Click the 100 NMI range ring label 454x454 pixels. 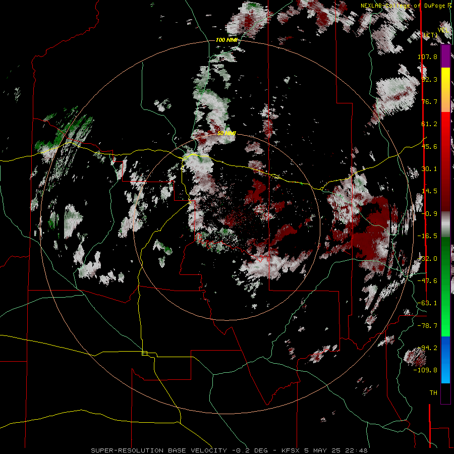(226, 40)
